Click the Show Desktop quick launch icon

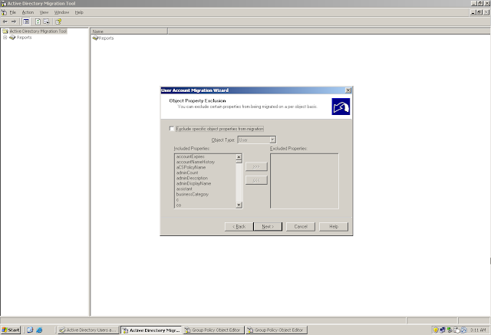coord(30,330)
